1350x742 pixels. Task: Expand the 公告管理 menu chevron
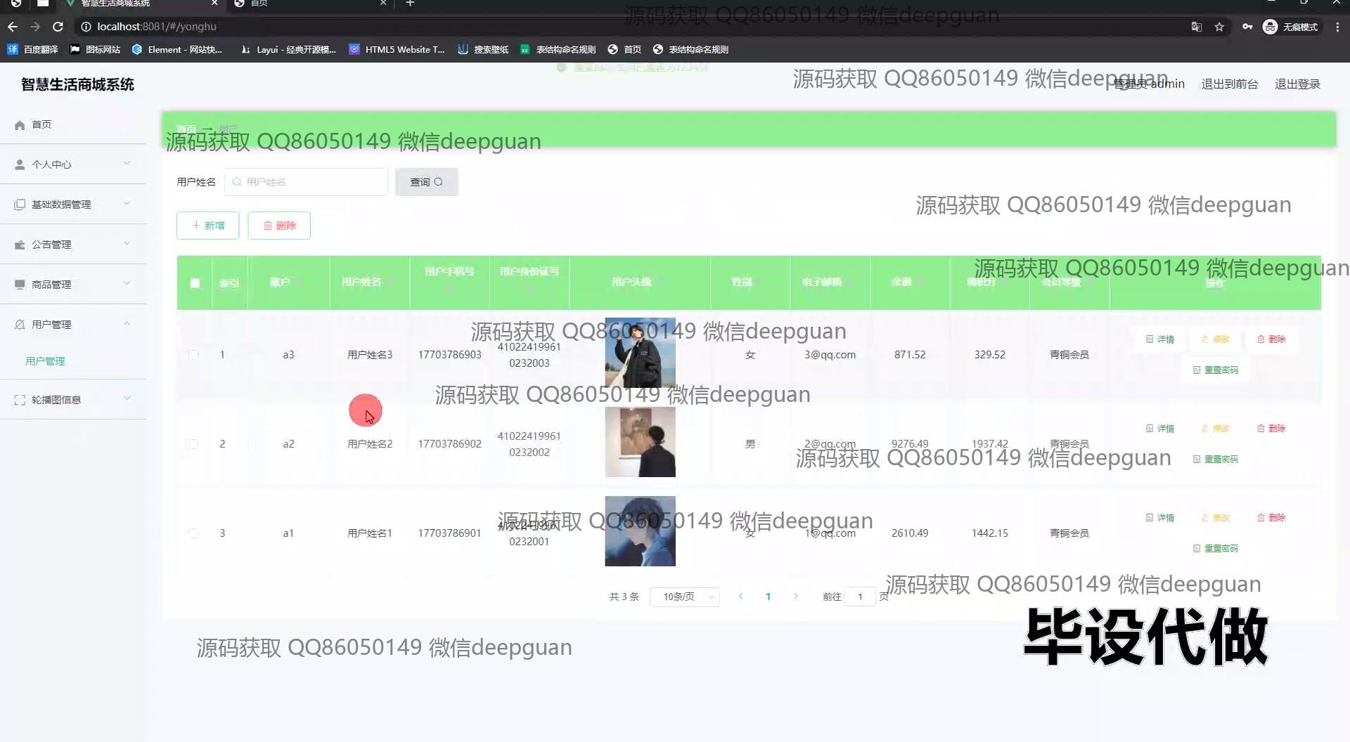pyautogui.click(x=127, y=244)
